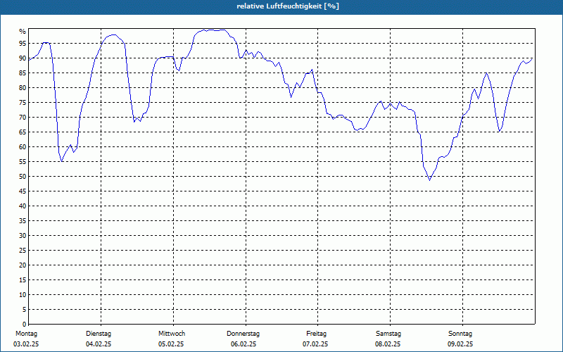The height and width of the screenshot is (352, 563).
Task: Select the "Donnerstag" day label
Action: pos(243,334)
